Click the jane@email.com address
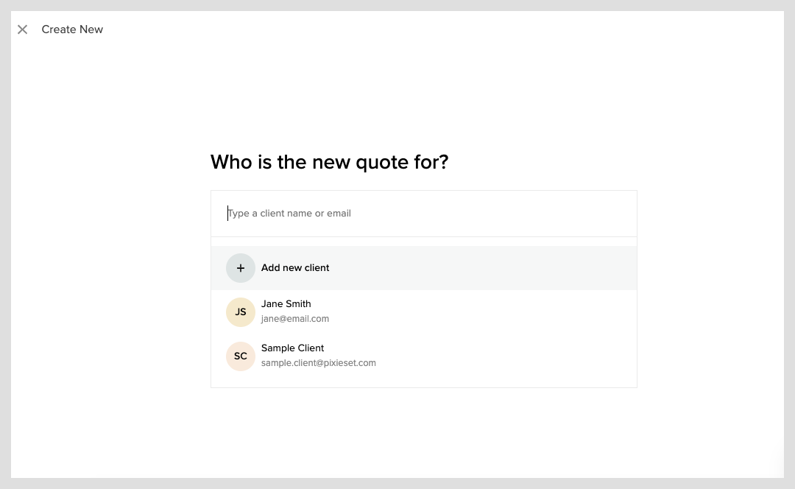The width and height of the screenshot is (795, 489). pyautogui.click(x=295, y=319)
